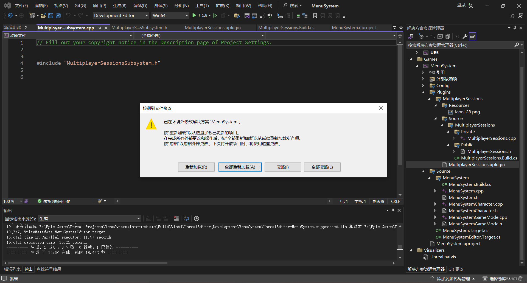Image resolution: width=527 pixels, height=283 pixels.
Task: Select MenuSystem.Build.cs in the tree
Action: [470, 184]
